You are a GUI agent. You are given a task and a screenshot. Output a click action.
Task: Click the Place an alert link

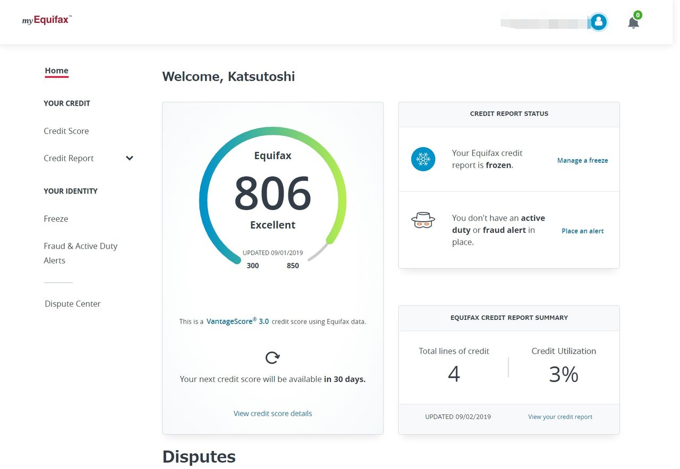pos(582,231)
